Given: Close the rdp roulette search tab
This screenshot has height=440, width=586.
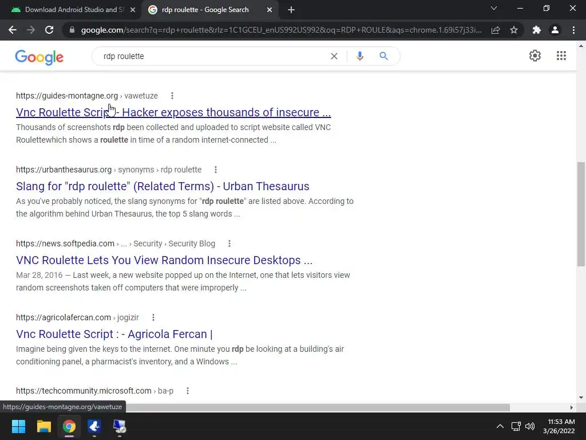Looking at the screenshot, I should pyautogui.click(x=270, y=10).
